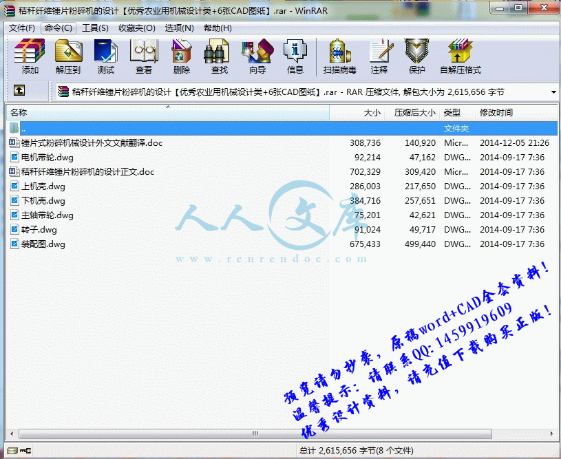Image resolution: width=561 pixels, height=459 pixels.
Task: Click the up one level arrow button
Action: coord(19,90)
